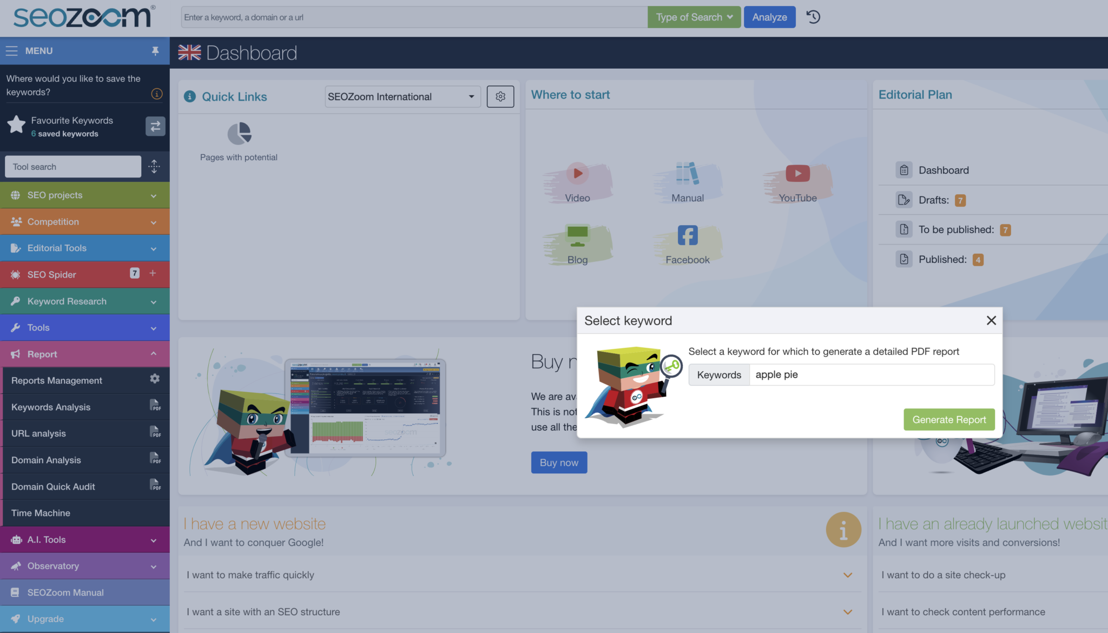Swap favourite keywords list
Screen dimensions: 1108x633
coord(155,126)
